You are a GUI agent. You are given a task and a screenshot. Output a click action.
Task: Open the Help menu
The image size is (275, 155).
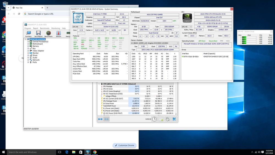(64, 28)
